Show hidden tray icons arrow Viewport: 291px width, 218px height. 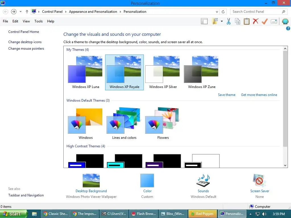(250, 214)
